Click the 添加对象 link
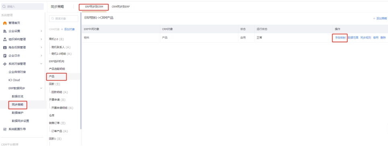The width and height of the screenshot is (388, 146). tap(68, 29)
